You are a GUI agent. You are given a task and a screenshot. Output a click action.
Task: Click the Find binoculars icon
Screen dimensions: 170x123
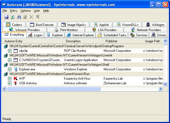coord(19,17)
